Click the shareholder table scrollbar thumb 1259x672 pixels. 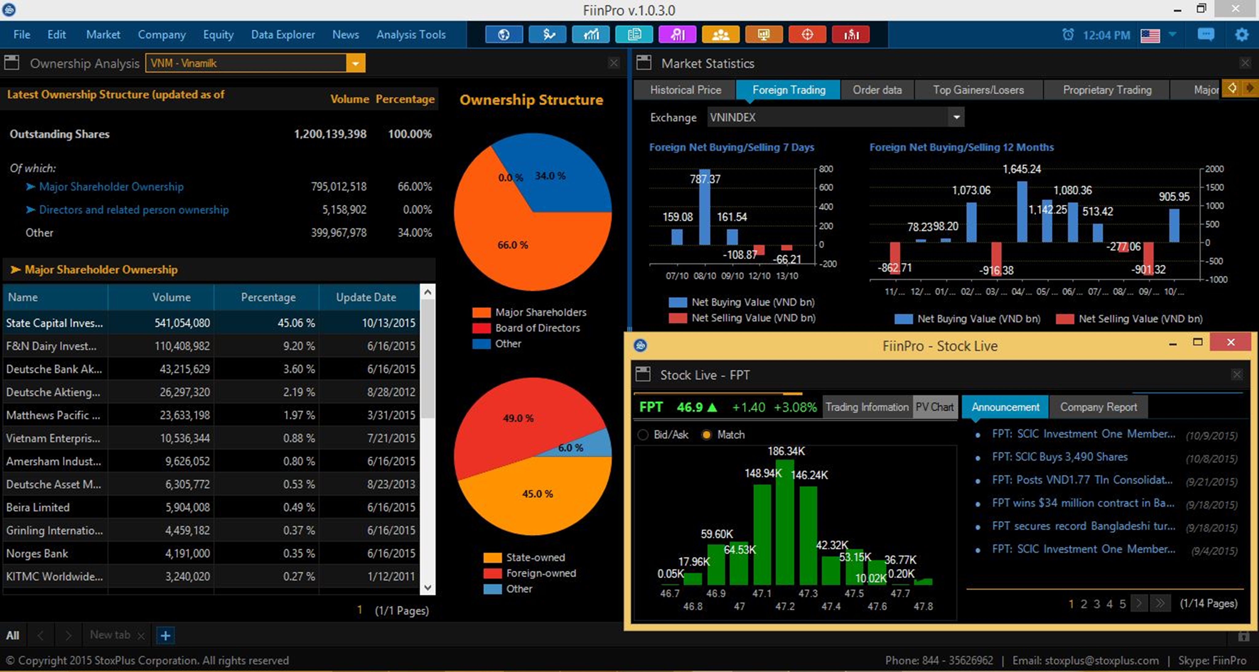click(x=428, y=358)
